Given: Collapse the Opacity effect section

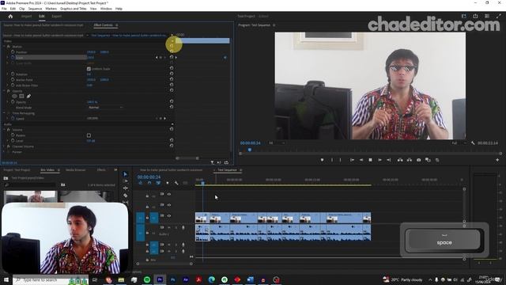Looking at the screenshot, I should pos(4,91).
